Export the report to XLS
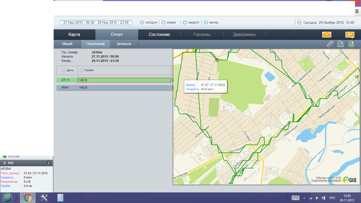 point(351,44)
